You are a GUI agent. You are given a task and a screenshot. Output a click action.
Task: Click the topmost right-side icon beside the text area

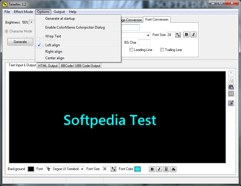pyautogui.click(x=231, y=73)
